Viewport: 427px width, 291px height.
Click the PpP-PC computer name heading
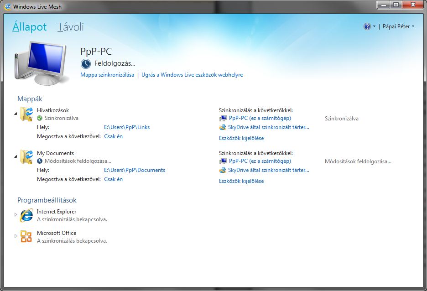(96, 52)
